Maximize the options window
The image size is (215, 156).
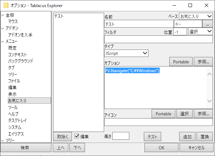190,5
